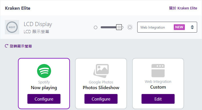
Task: Open the Web Integration mode dropdown
Action: tap(167, 27)
